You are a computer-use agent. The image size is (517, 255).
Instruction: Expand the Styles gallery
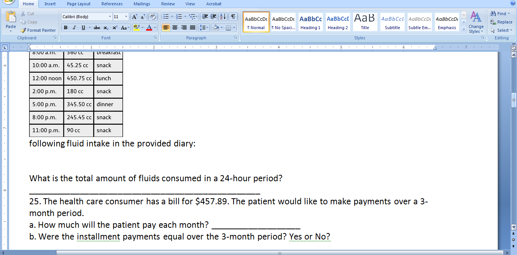(464, 30)
